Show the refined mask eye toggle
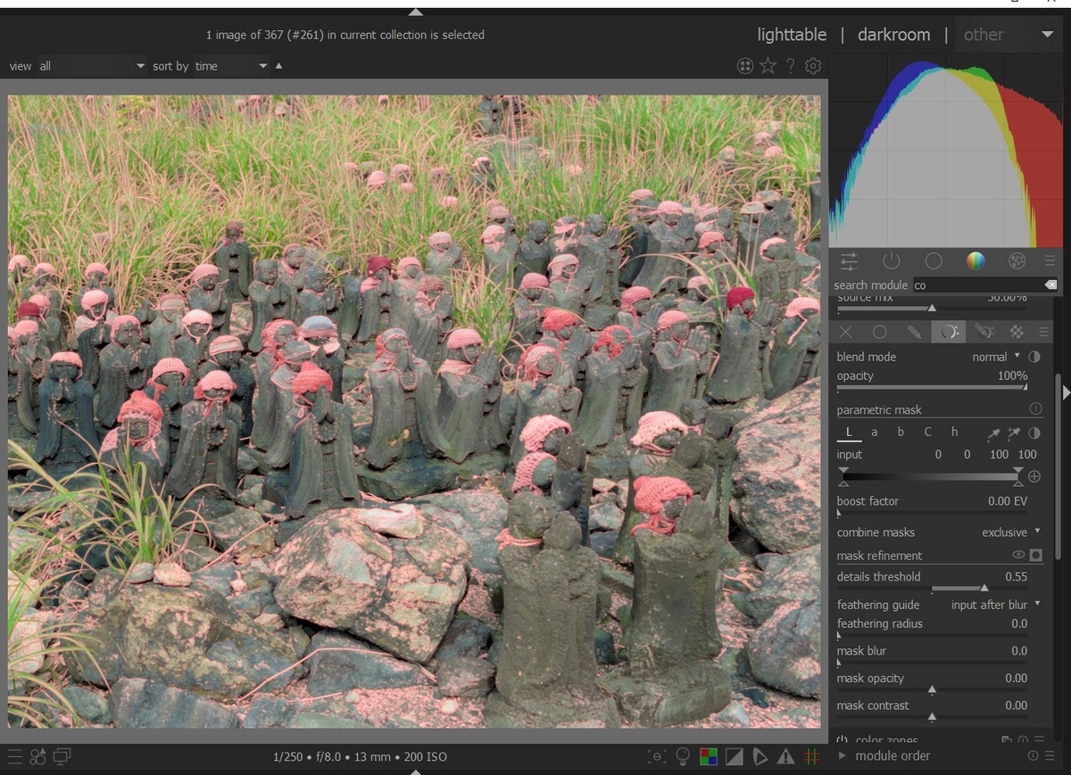This screenshot has height=775, width=1071. click(1017, 555)
